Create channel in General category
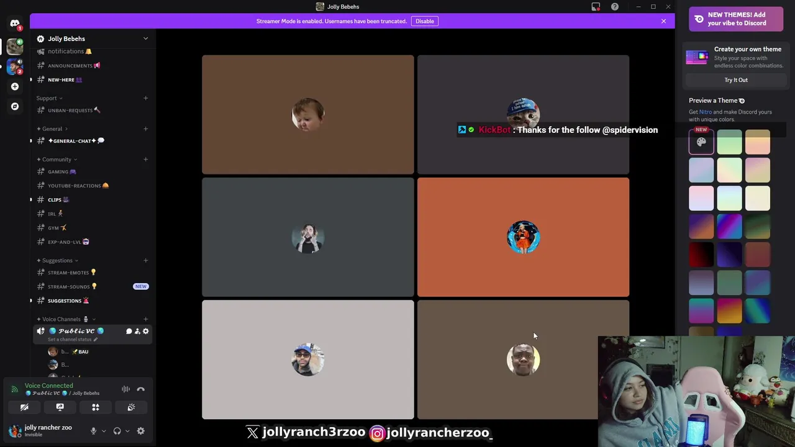795x447 pixels. [x=145, y=129]
